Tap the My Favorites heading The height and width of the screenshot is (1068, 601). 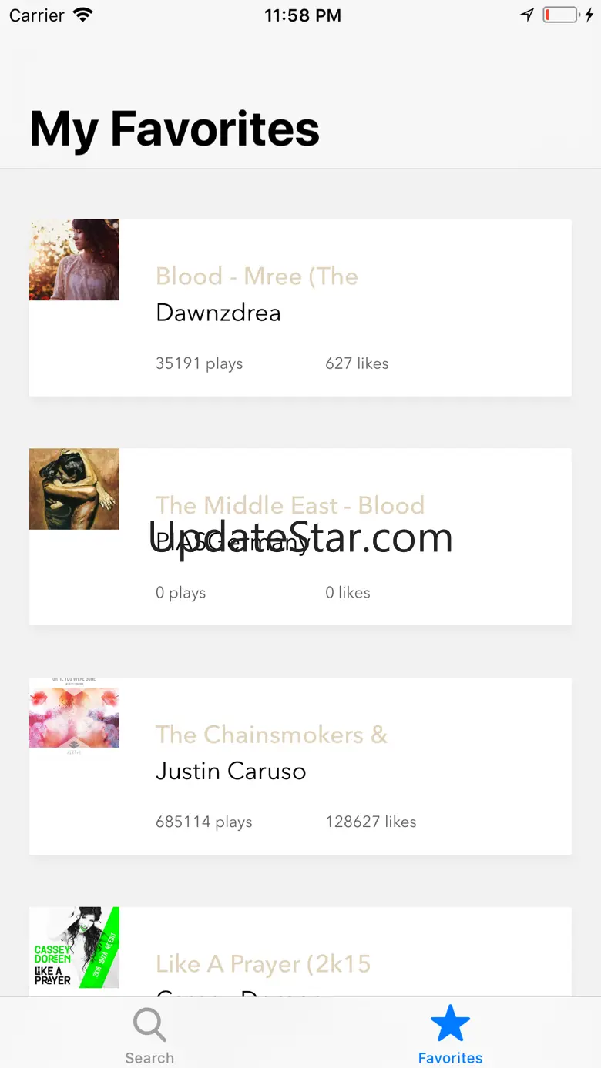(174, 129)
